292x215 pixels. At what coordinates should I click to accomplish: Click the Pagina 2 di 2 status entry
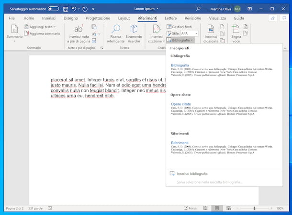pyautogui.click(x=15, y=208)
